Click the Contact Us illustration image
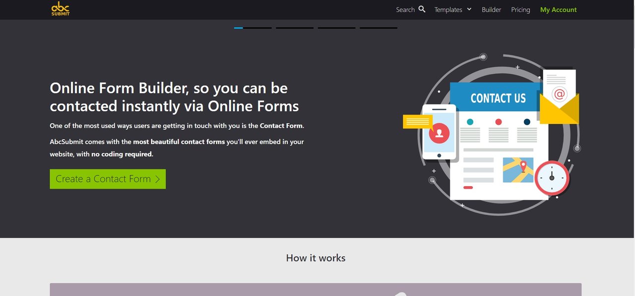This screenshot has width=635, height=296. click(x=492, y=134)
